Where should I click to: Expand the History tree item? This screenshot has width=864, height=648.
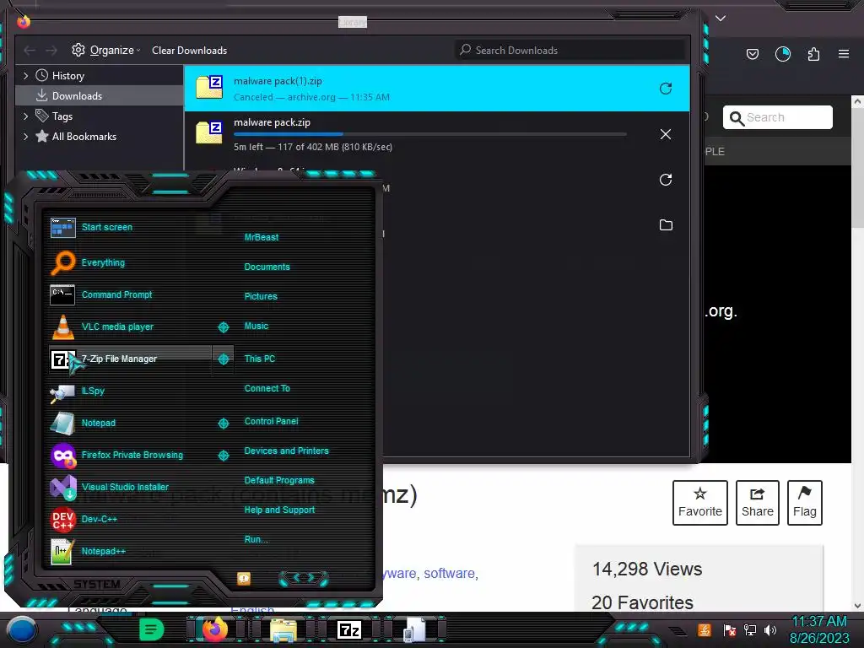[25, 76]
